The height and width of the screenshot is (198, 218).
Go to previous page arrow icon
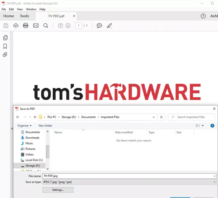tap(60, 25)
